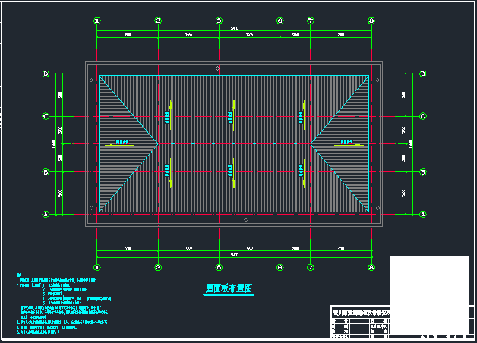Select the diamond marker at roof top edge center
Viewport: 477px width, 343px height.
[218, 68]
